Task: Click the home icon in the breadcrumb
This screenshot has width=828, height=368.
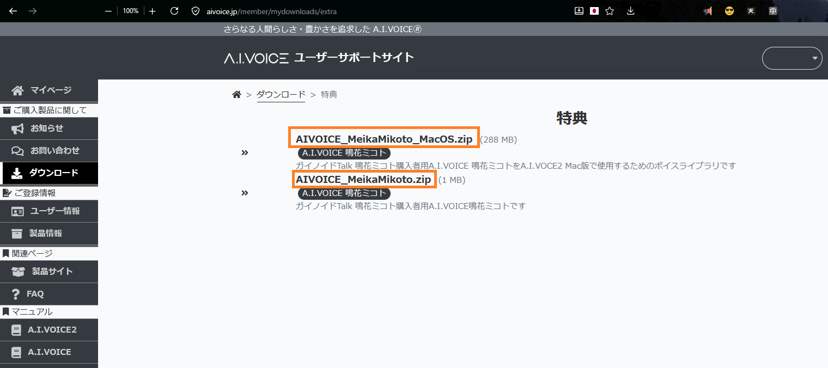Action: [236, 95]
